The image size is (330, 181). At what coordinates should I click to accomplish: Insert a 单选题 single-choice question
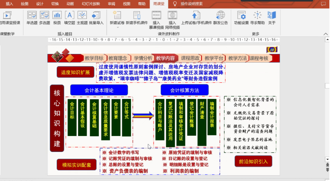32,18
